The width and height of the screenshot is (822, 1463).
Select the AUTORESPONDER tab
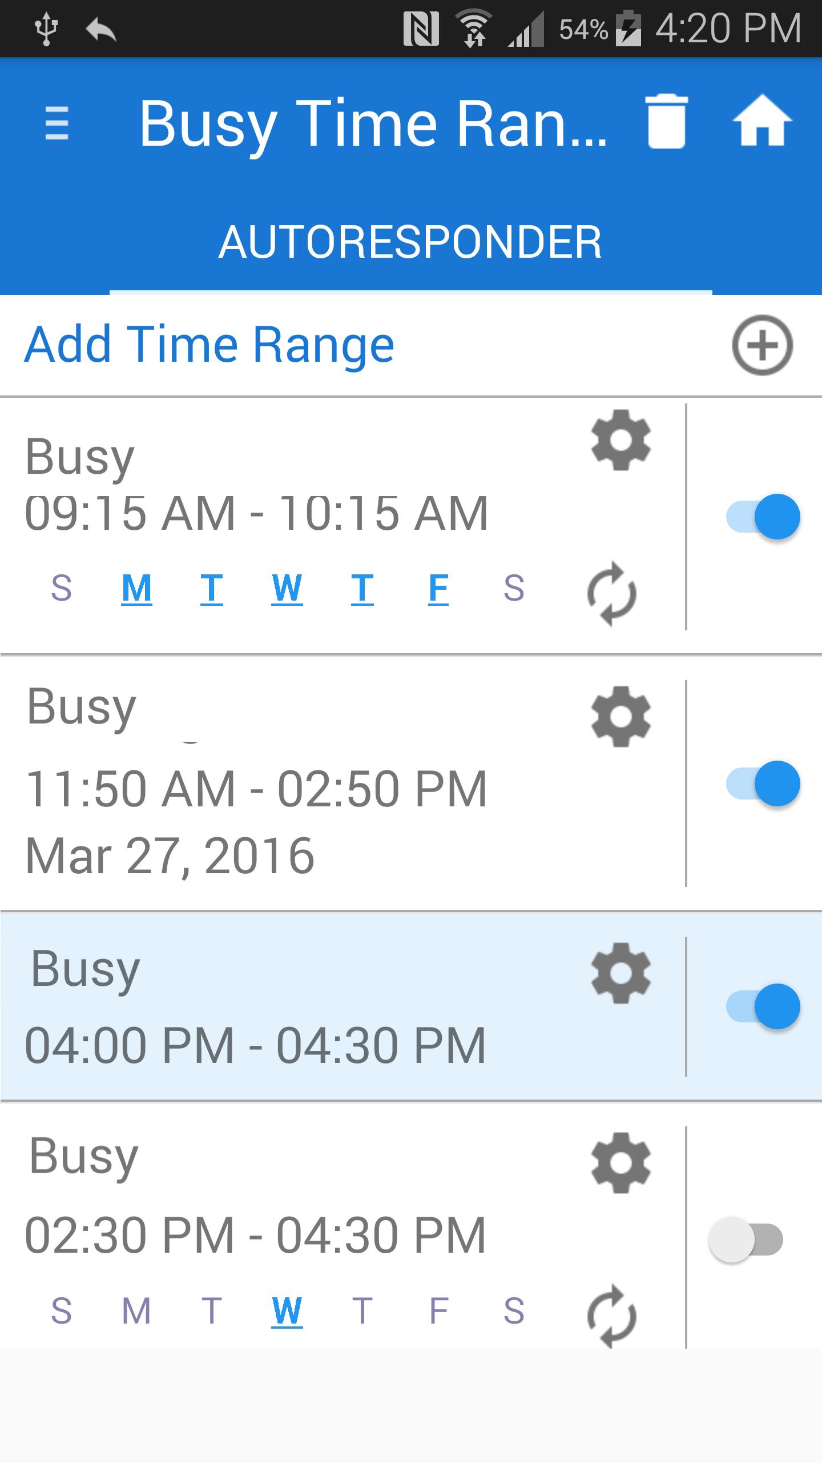tap(410, 242)
